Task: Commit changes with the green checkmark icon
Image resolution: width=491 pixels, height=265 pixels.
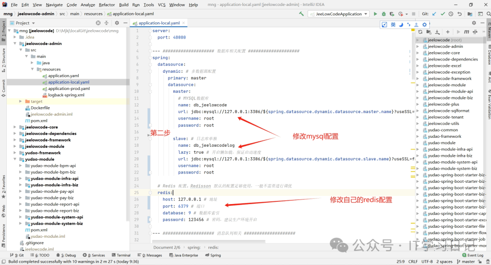Action: coord(442,14)
